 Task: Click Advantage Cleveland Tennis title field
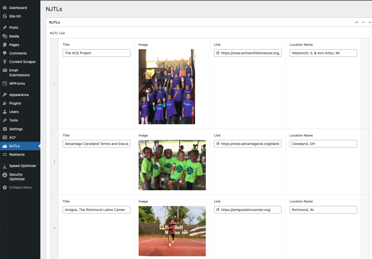point(96,143)
